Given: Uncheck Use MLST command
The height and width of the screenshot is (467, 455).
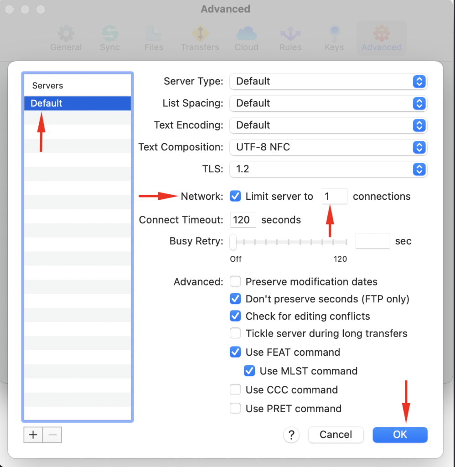Looking at the screenshot, I should (249, 371).
